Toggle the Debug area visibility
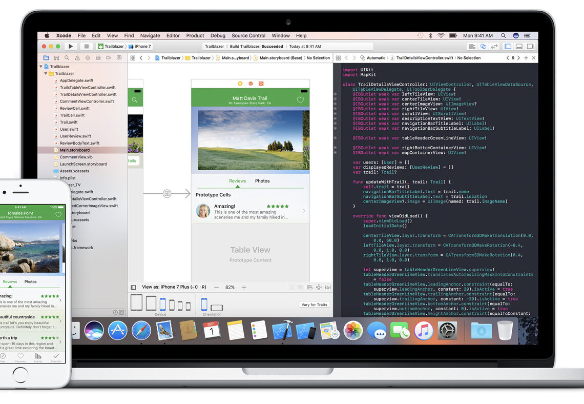 coord(519,46)
